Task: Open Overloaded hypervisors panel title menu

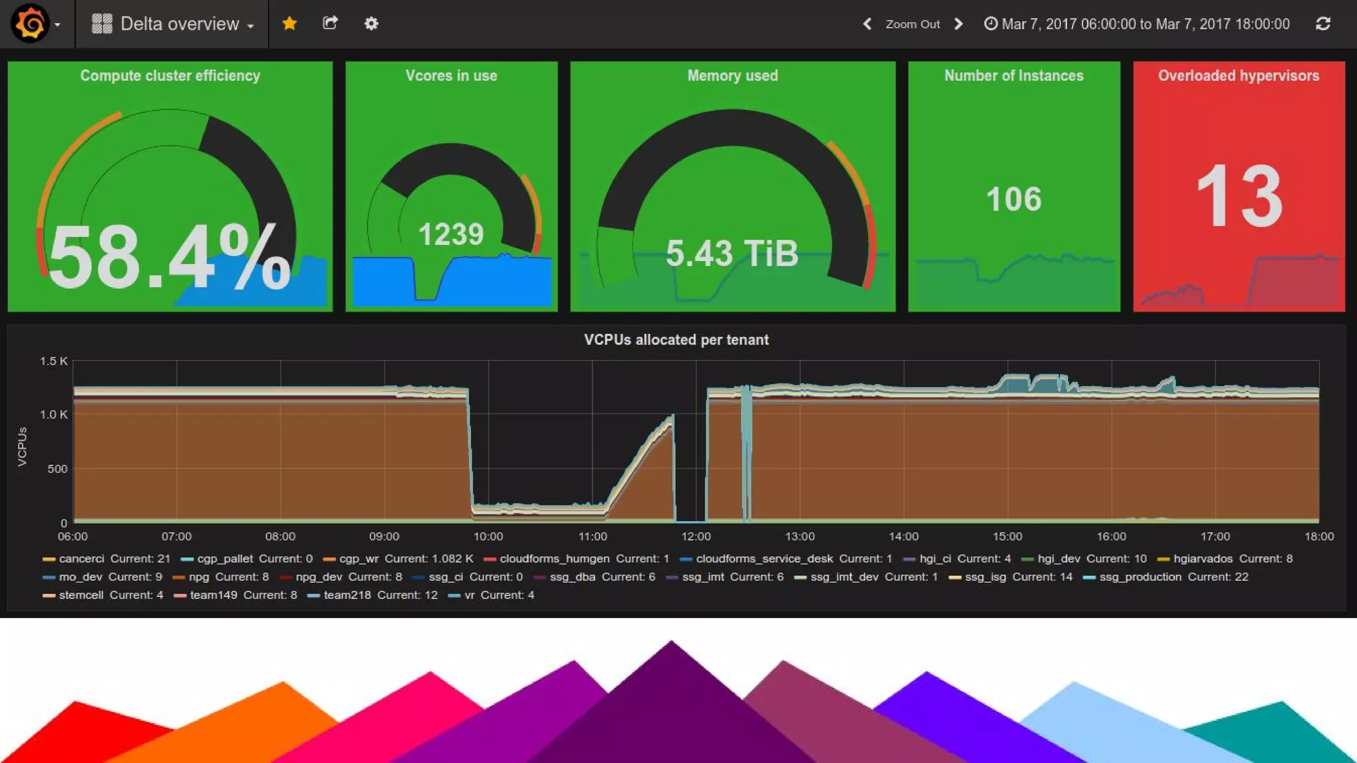Action: [x=1238, y=76]
